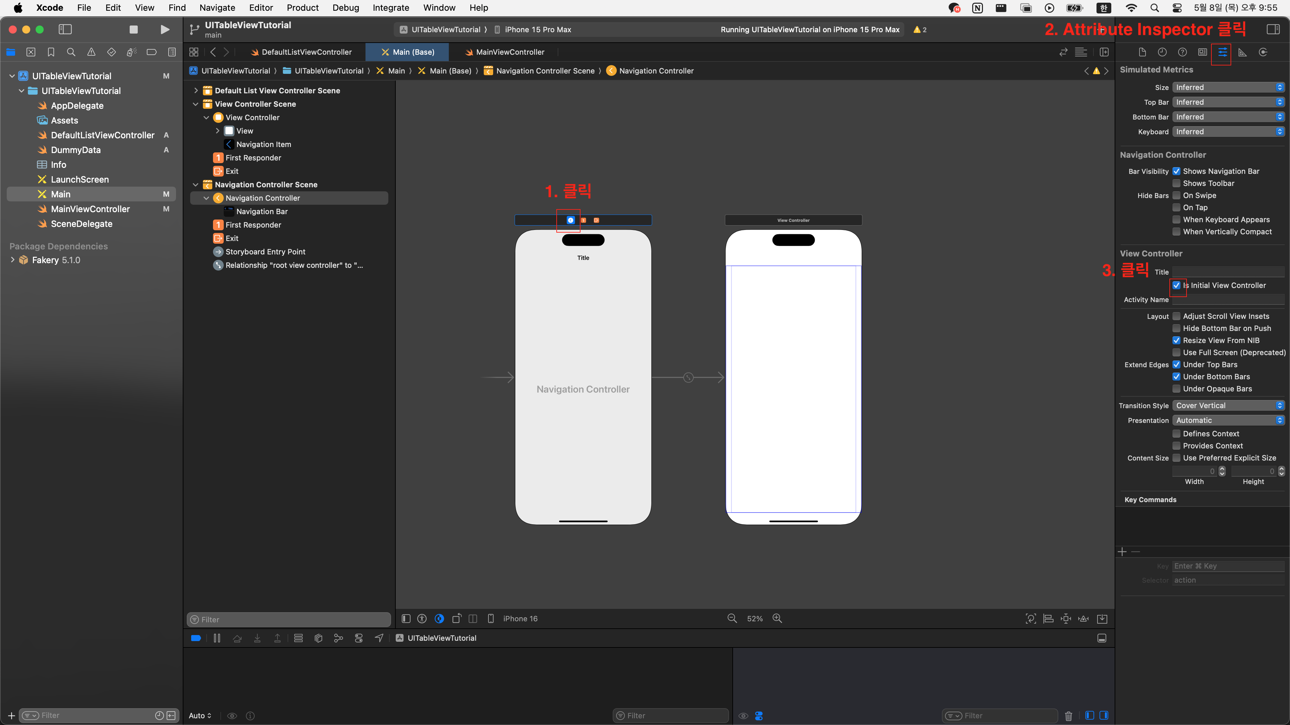Open the Integrate menu
This screenshot has height=725, width=1290.
coord(391,7)
